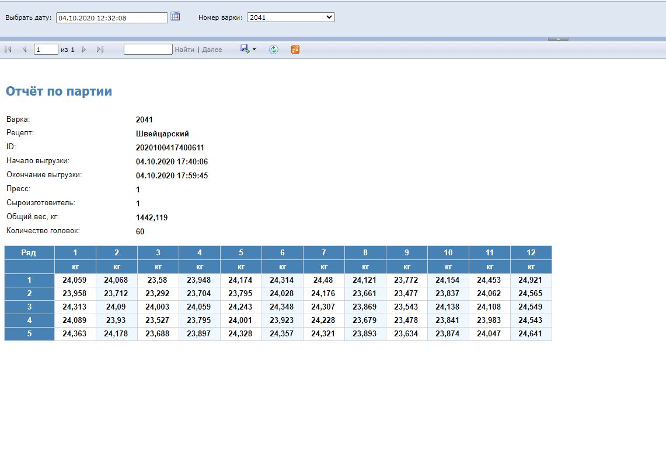Go to the previous report page
This screenshot has height=464, width=666.
pos(25,50)
